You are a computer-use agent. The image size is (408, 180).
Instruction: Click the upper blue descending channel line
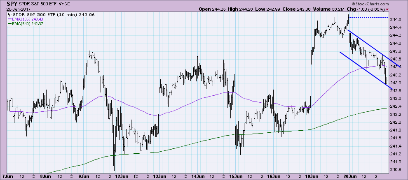coord(374,48)
